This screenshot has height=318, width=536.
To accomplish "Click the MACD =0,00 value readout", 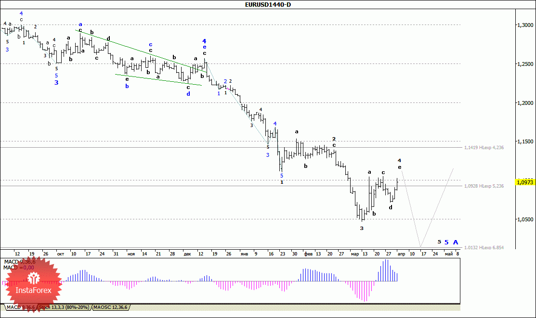I will [19, 267].
